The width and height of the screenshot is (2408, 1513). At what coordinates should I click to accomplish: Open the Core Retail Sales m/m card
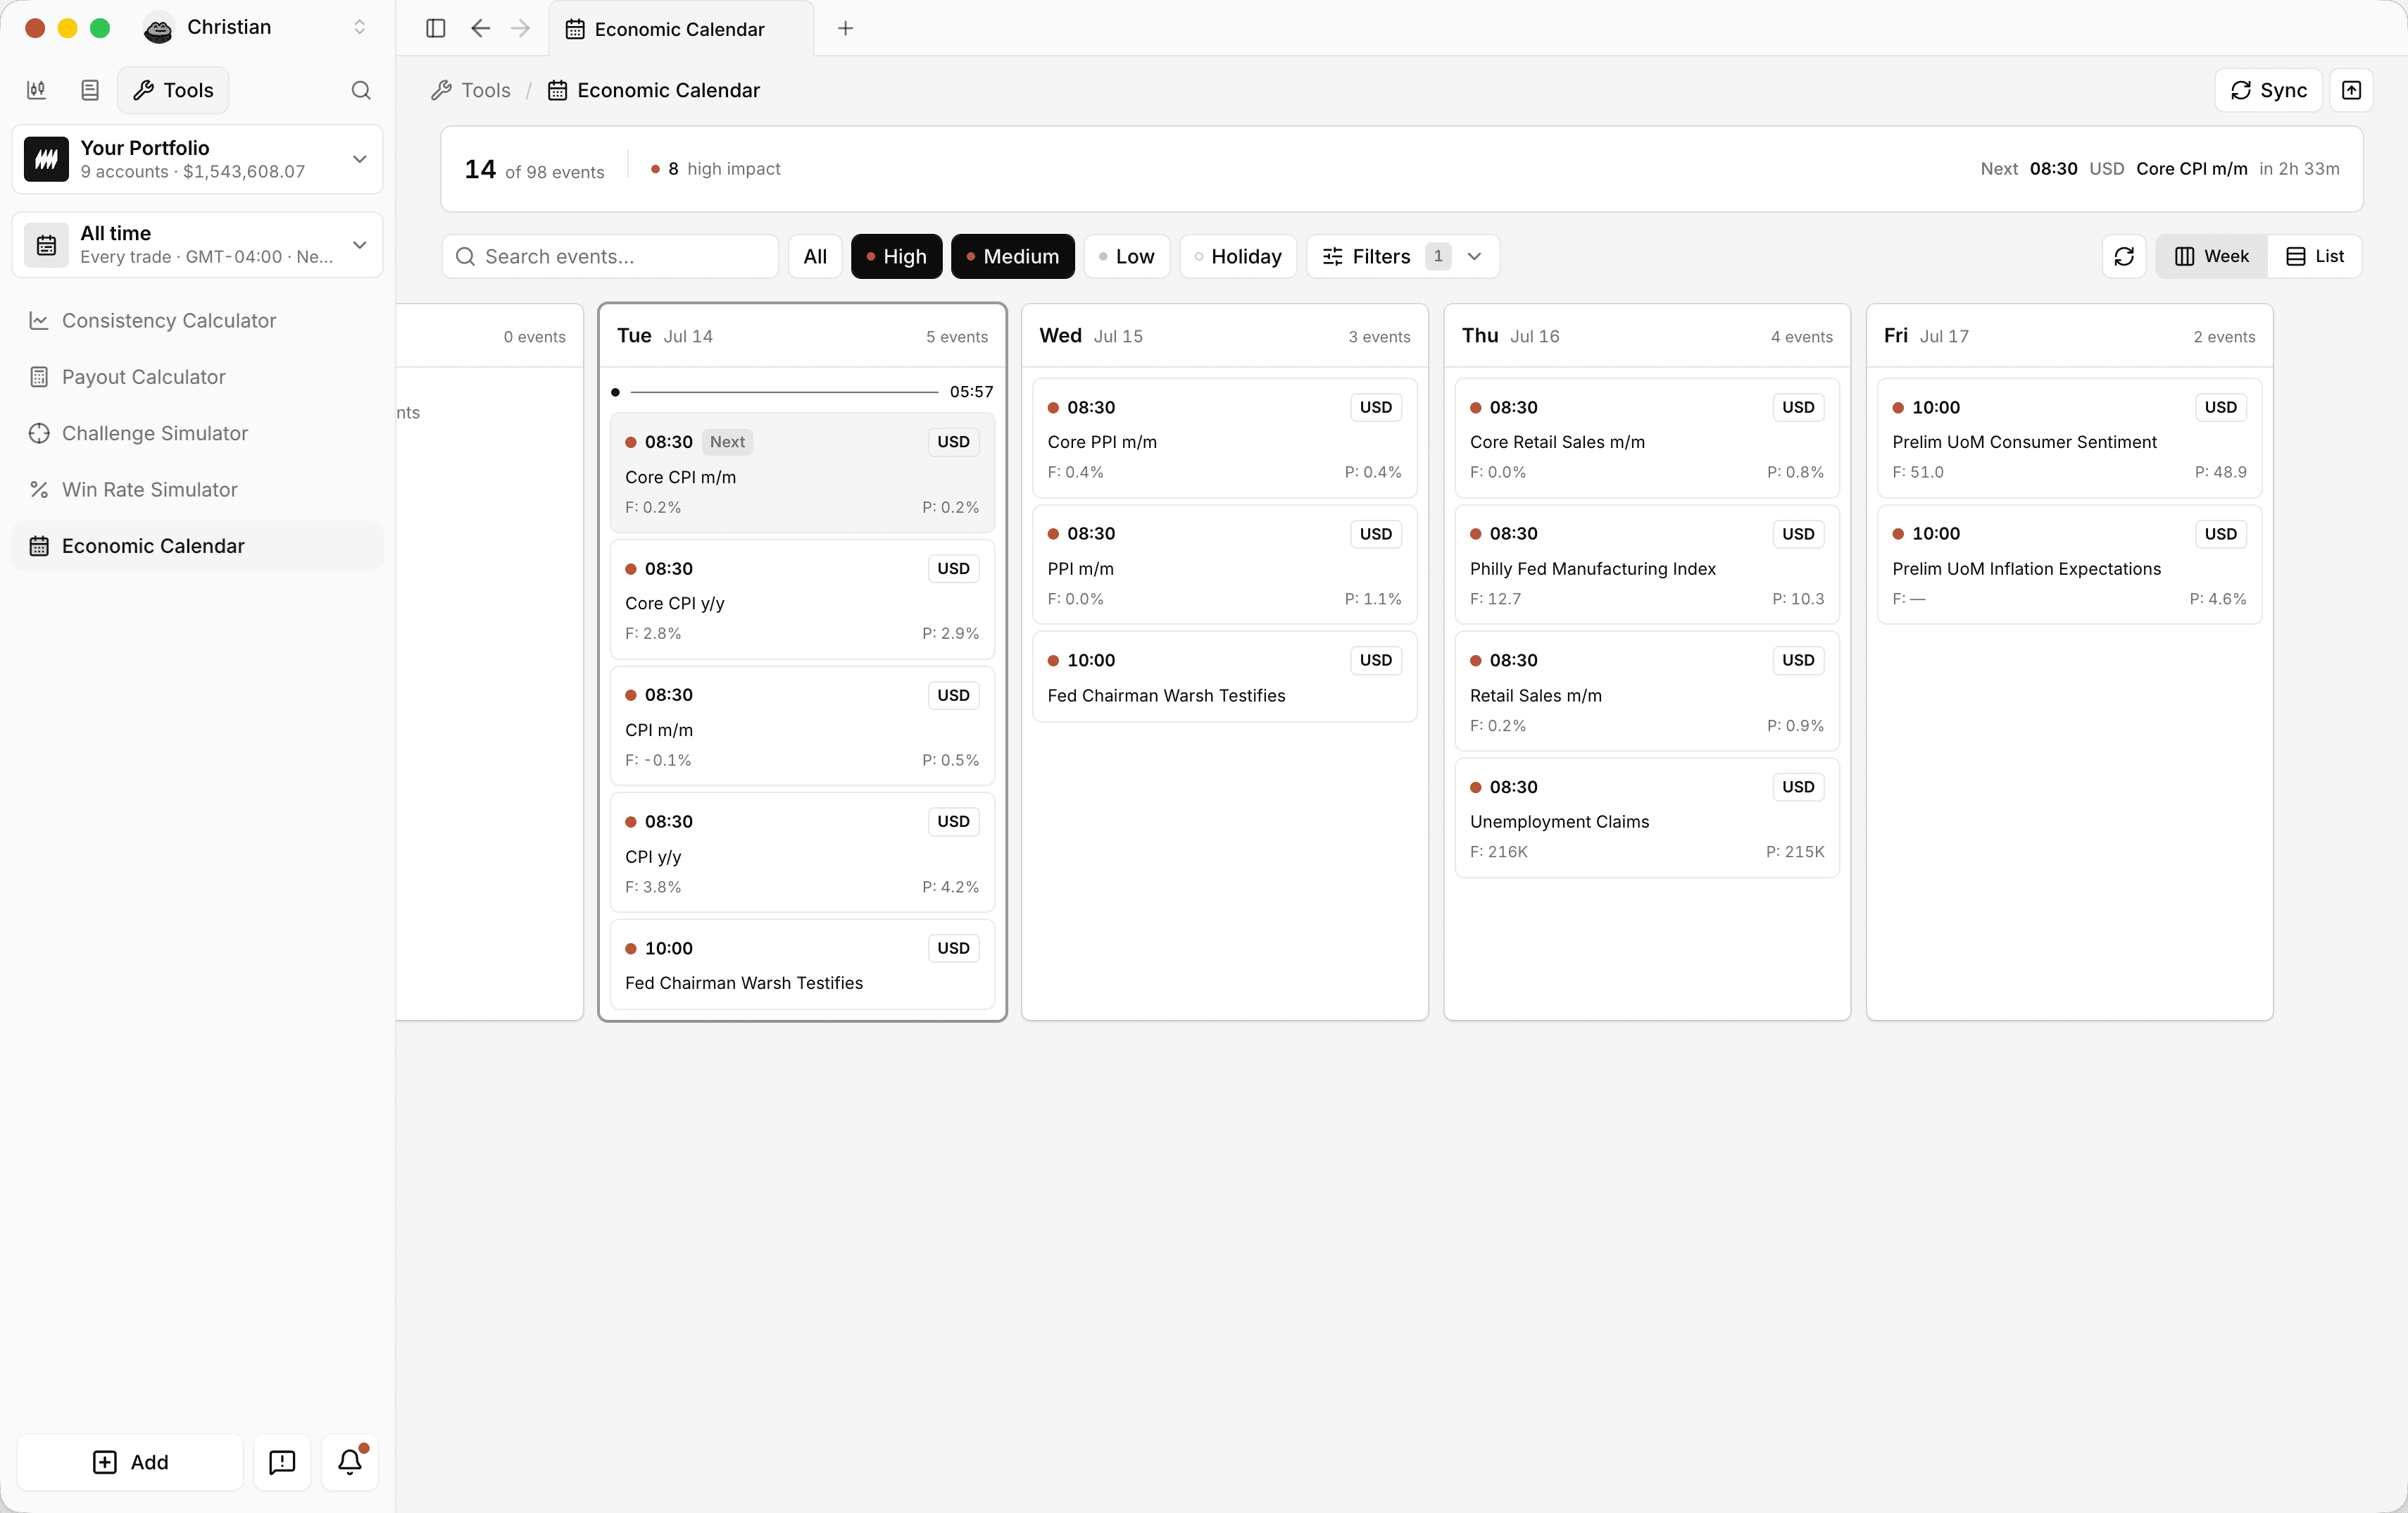1647,438
